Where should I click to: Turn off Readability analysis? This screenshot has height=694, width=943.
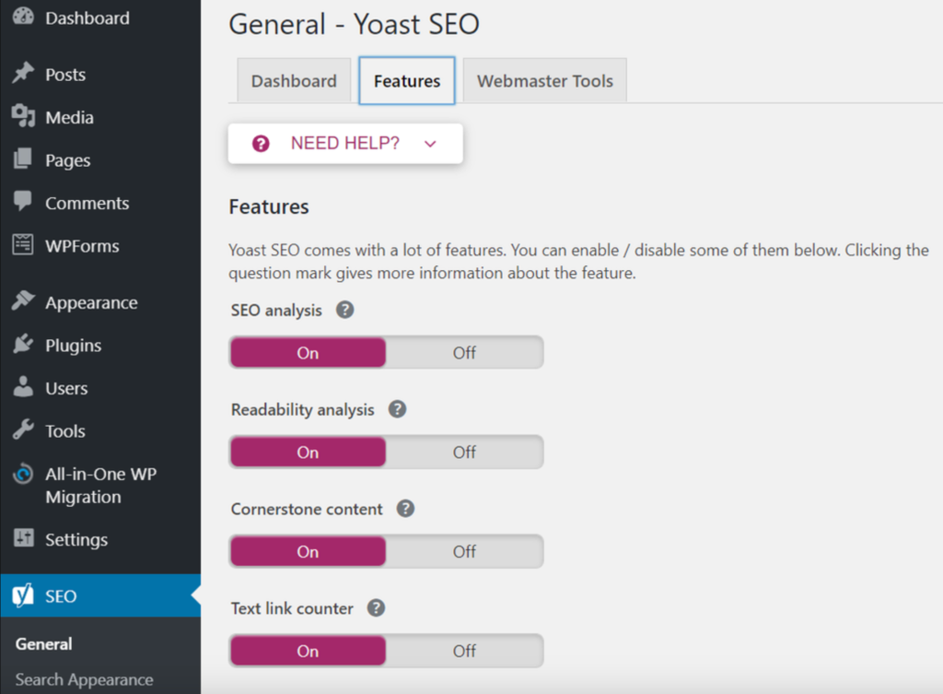pyautogui.click(x=463, y=452)
